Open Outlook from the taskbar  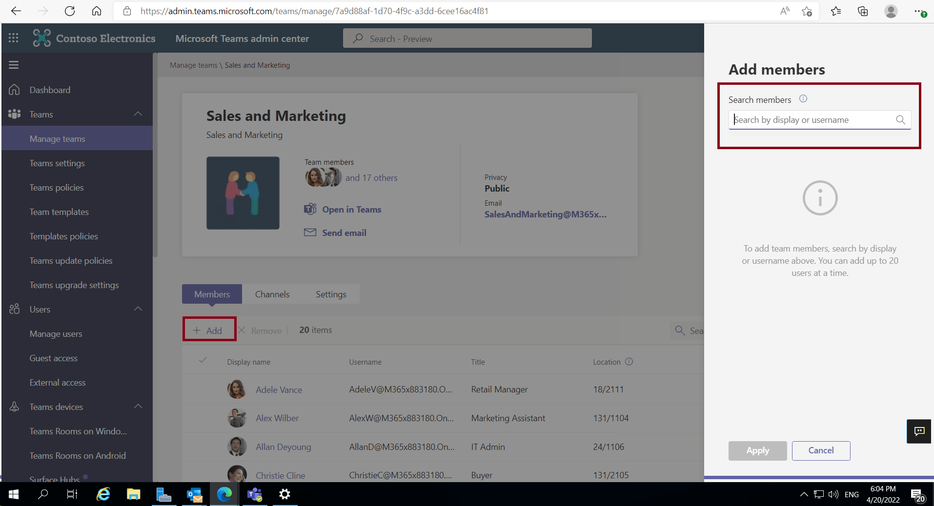click(194, 494)
